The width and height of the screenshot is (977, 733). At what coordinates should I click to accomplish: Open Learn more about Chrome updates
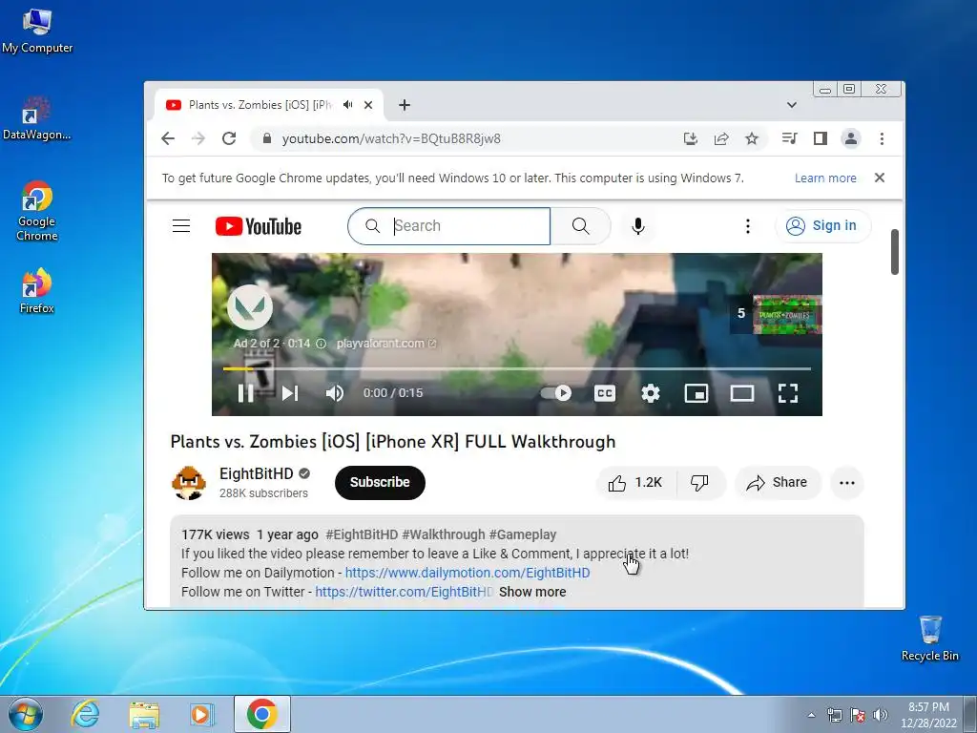pyautogui.click(x=825, y=178)
